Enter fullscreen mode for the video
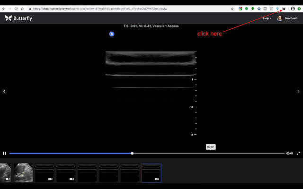The image size is (303, 189). (298, 153)
